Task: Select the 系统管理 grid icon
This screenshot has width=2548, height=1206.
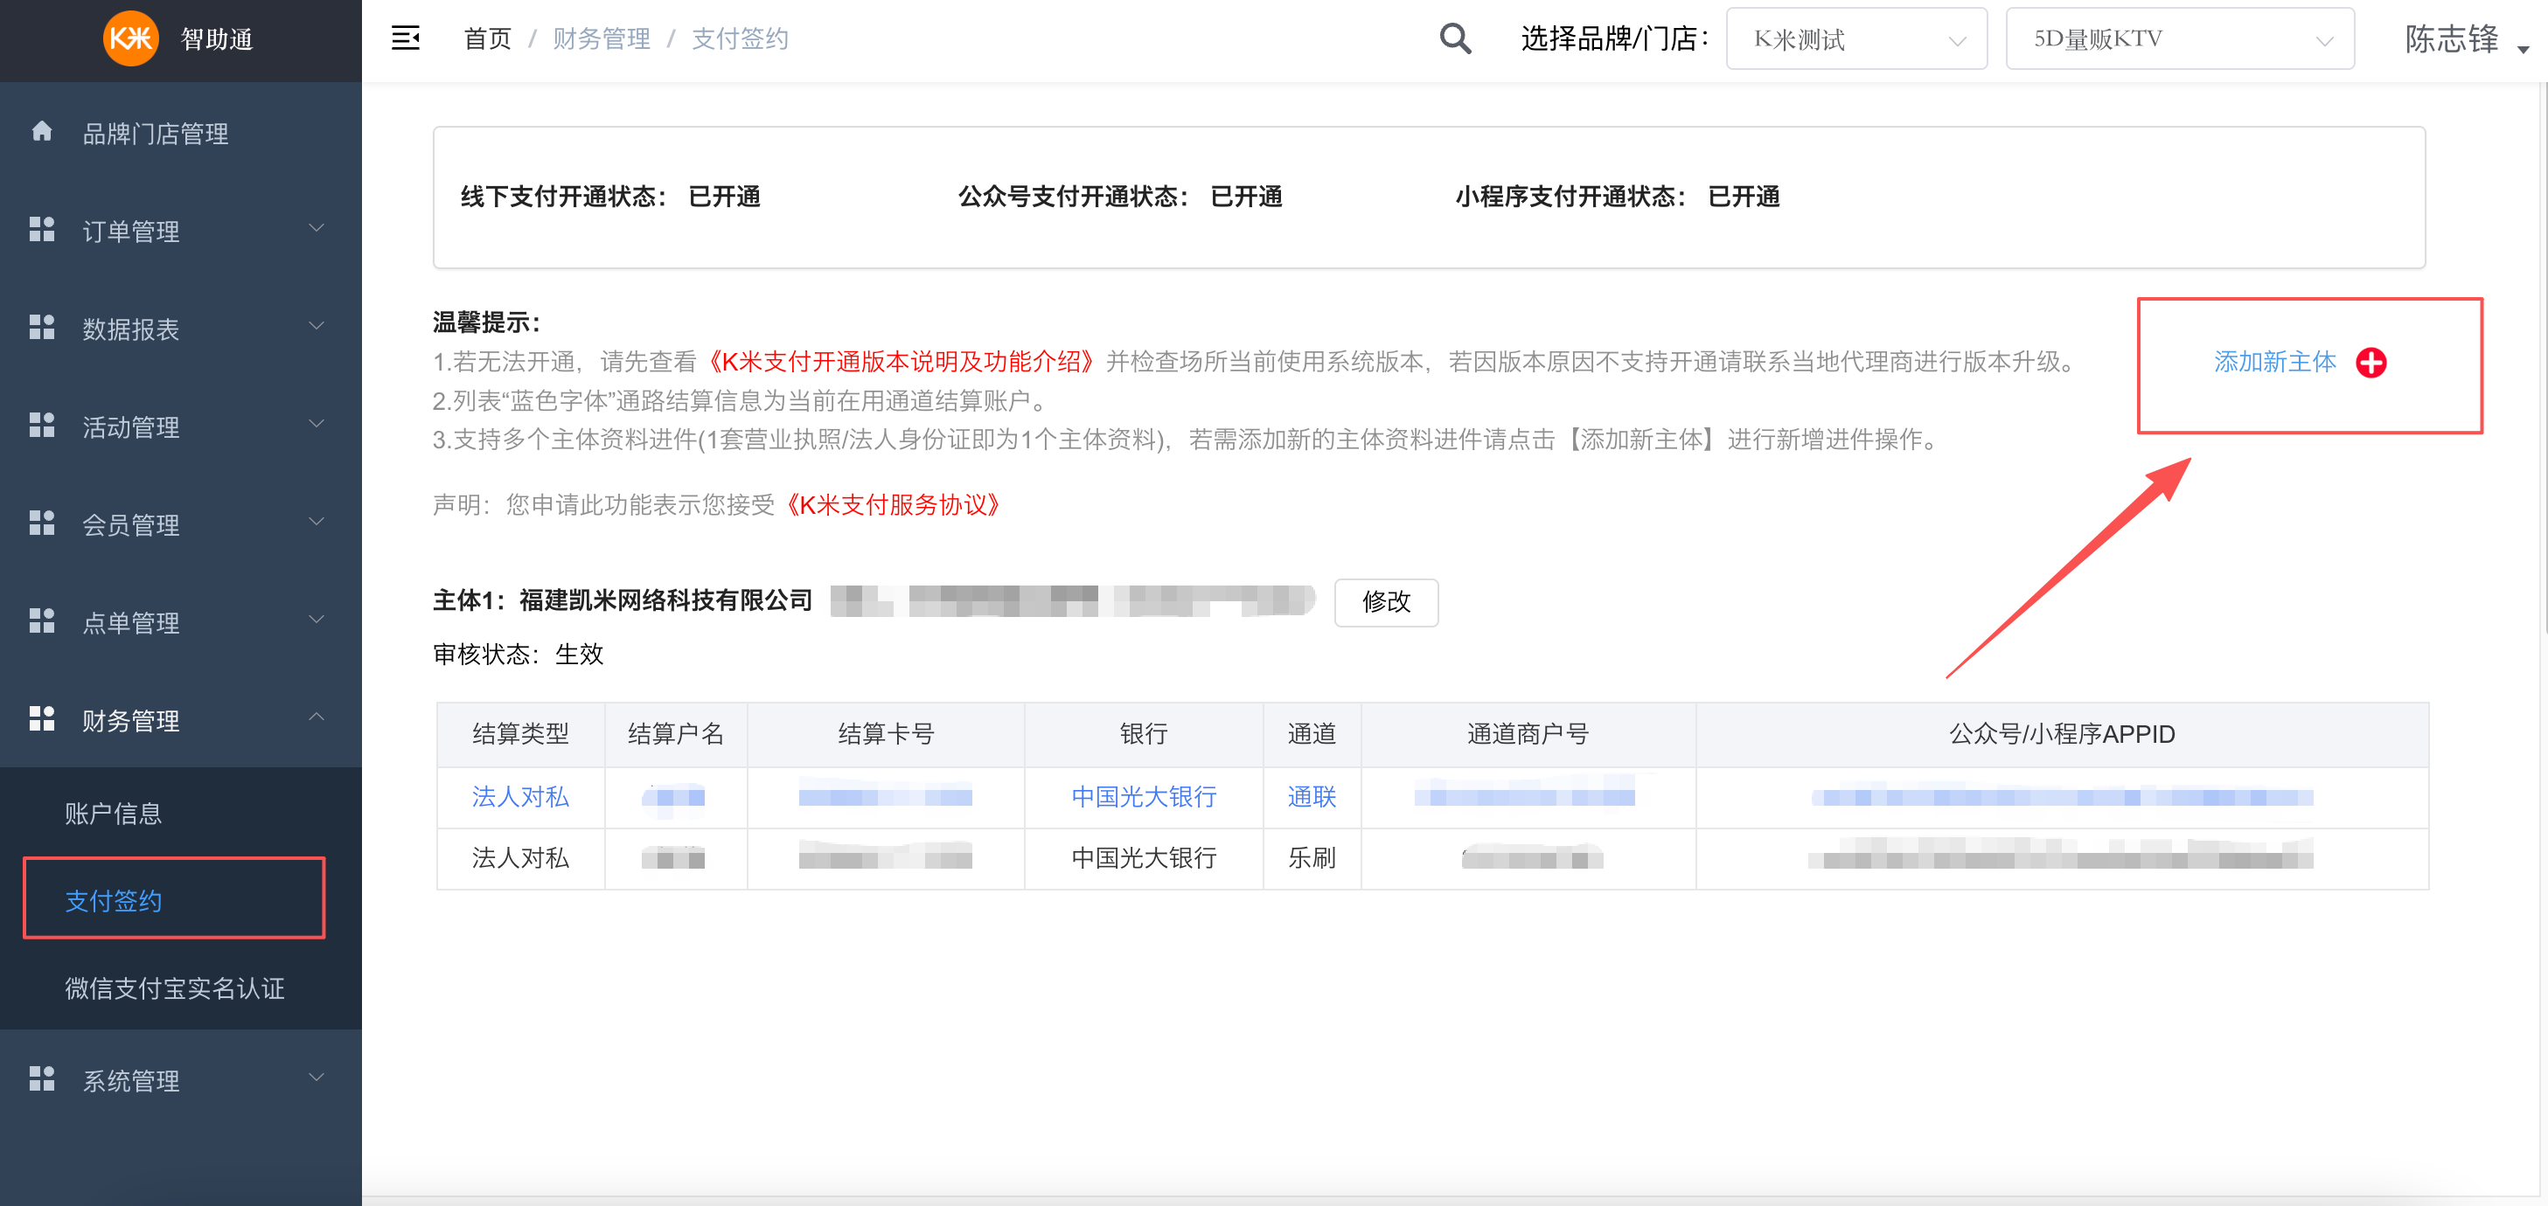Action: click(x=42, y=1078)
